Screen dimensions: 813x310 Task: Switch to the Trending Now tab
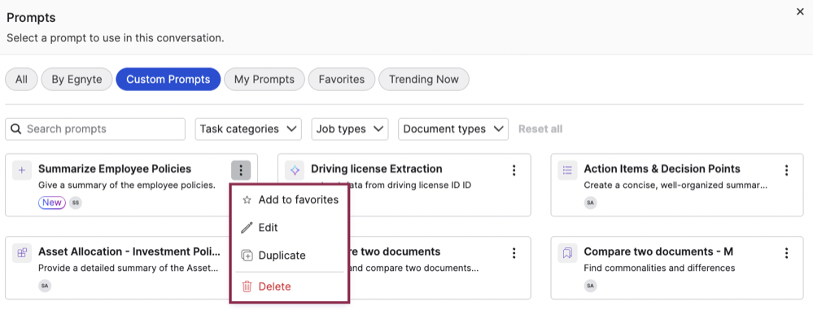(424, 79)
